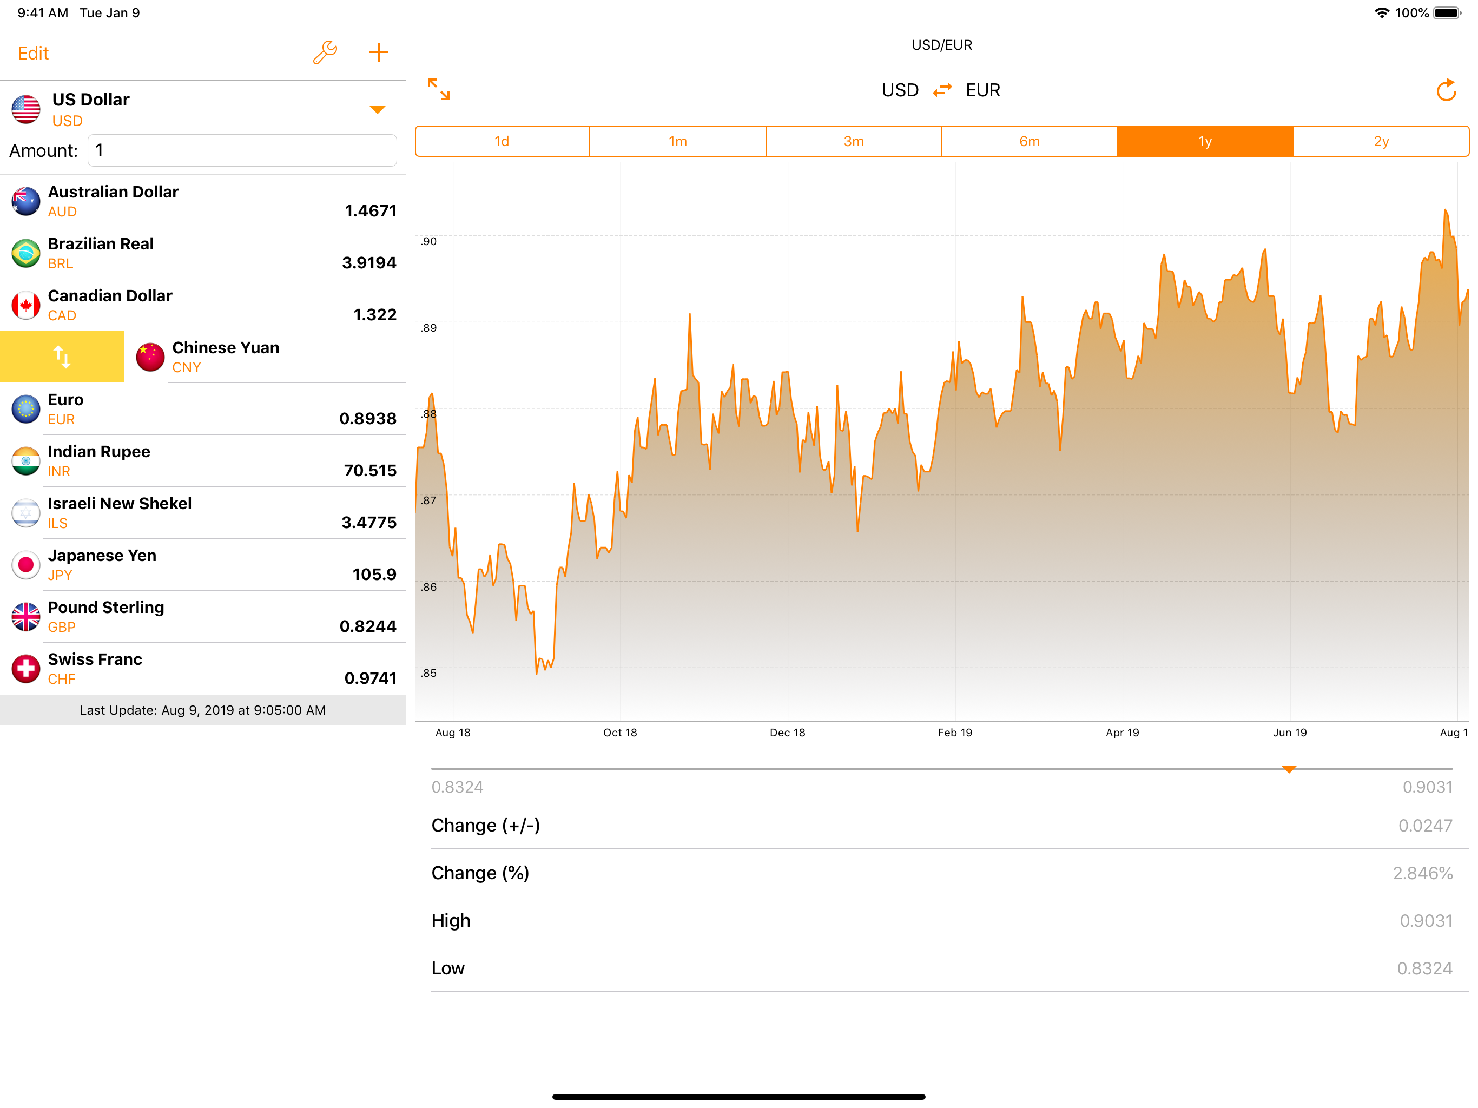Tap the yellow reorder arrows button

62,357
